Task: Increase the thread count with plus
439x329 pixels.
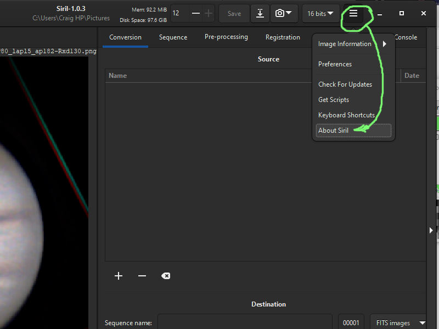Action: click(209, 13)
